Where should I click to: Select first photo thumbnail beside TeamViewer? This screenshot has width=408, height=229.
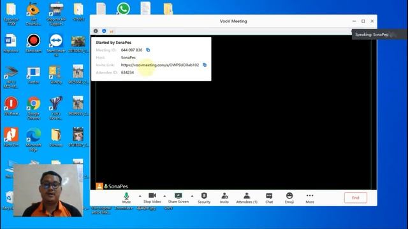pyautogui.click(x=78, y=43)
